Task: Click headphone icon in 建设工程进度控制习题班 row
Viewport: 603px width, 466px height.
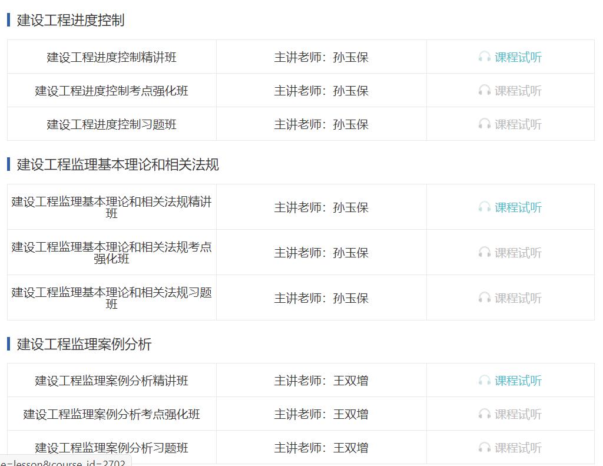Action: [485, 124]
